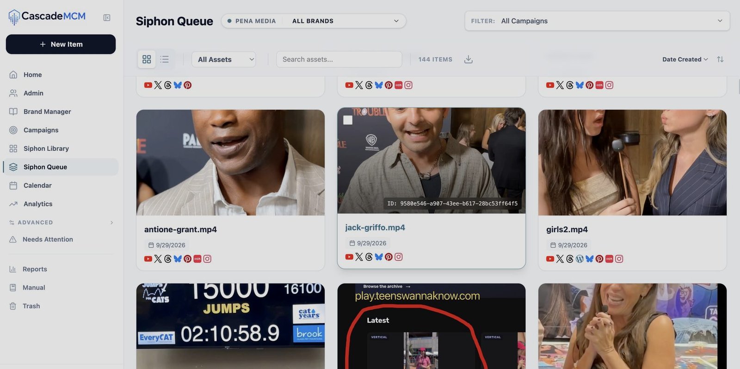Switch to list view
Image resolution: width=740 pixels, height=369 pixels.
(165, 59)
